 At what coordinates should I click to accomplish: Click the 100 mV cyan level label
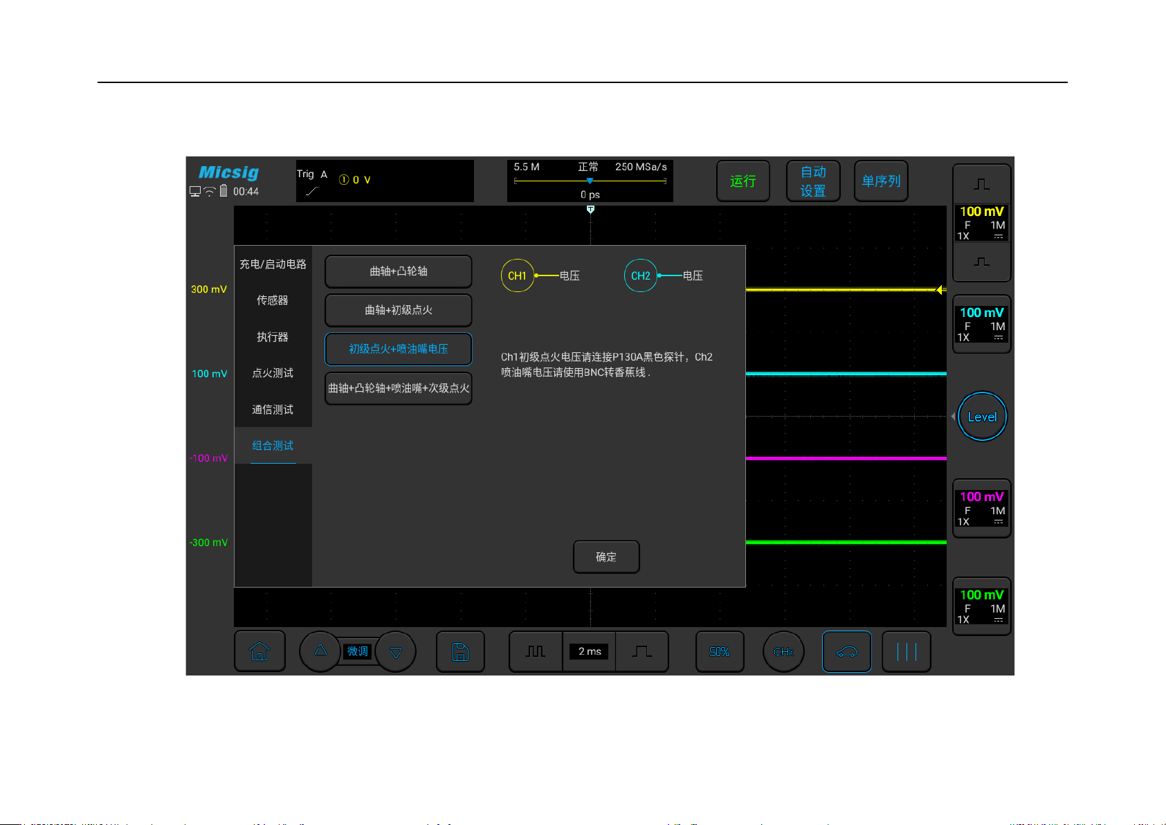tap(210, 374)
